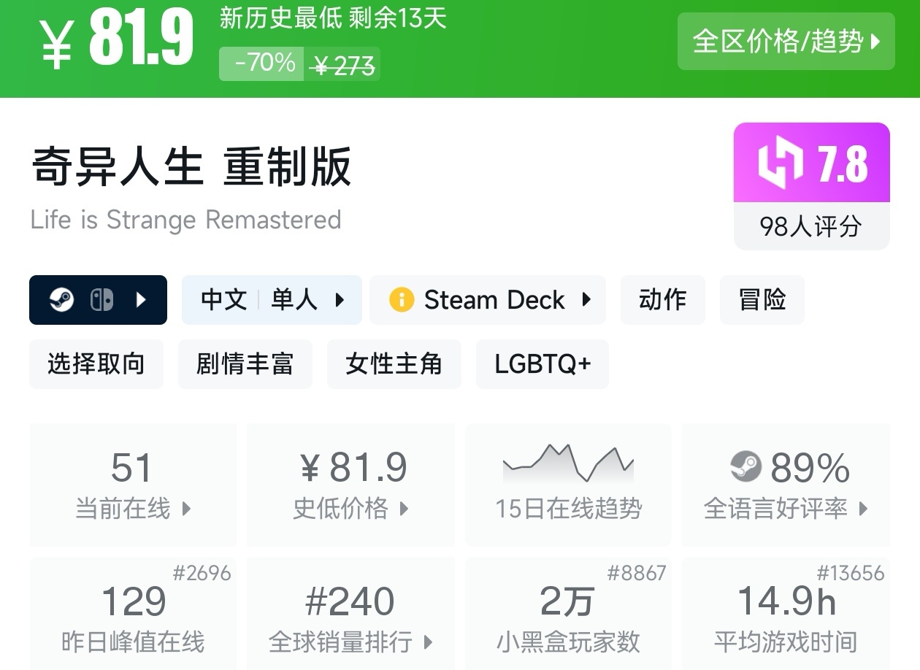This screenshot has height=670, width=920.
Task: Click the yellow Steam Deck info icon
Action: pos(401,299)
